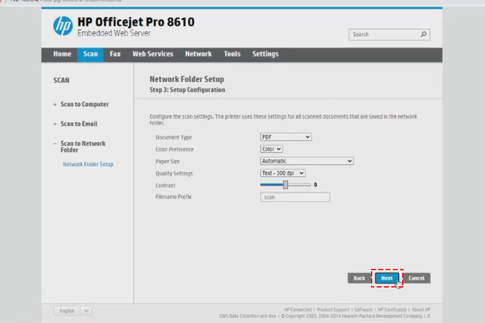The height and width of the screenshot is (323, 485).
Task: Open the Network tab
Action: [198, 54]
